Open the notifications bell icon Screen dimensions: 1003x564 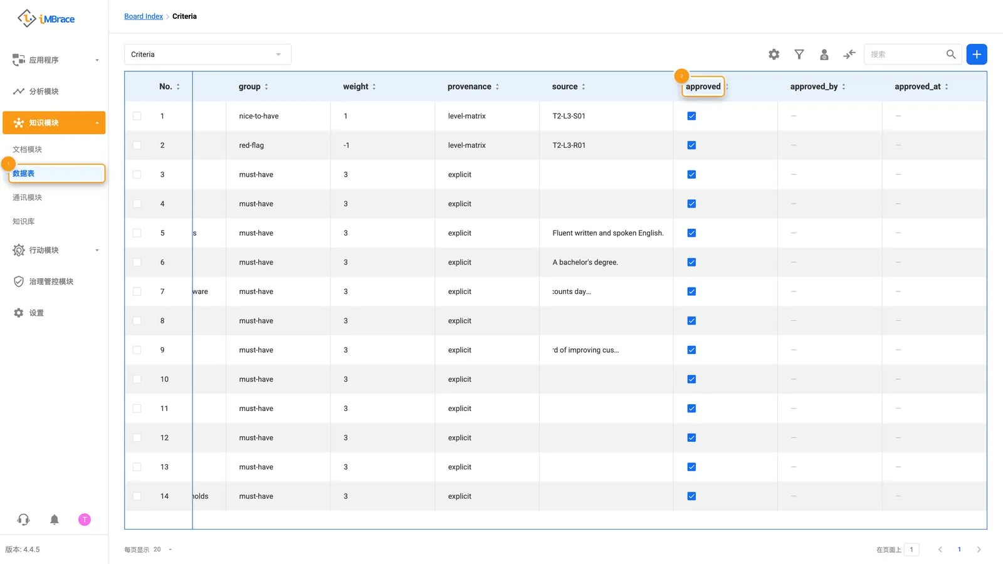(x=55, y=520)
